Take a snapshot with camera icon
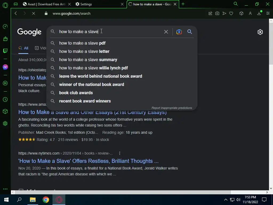The height and width of the screenshot is (205, 273). coord(217,13)
